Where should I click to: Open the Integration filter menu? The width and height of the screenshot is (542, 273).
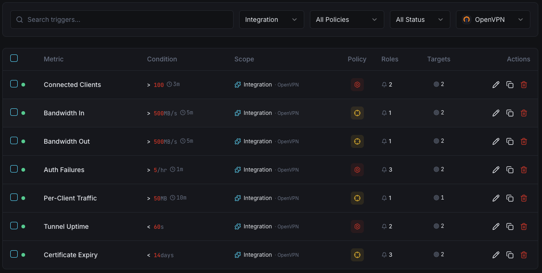click(x=271, y=19)
